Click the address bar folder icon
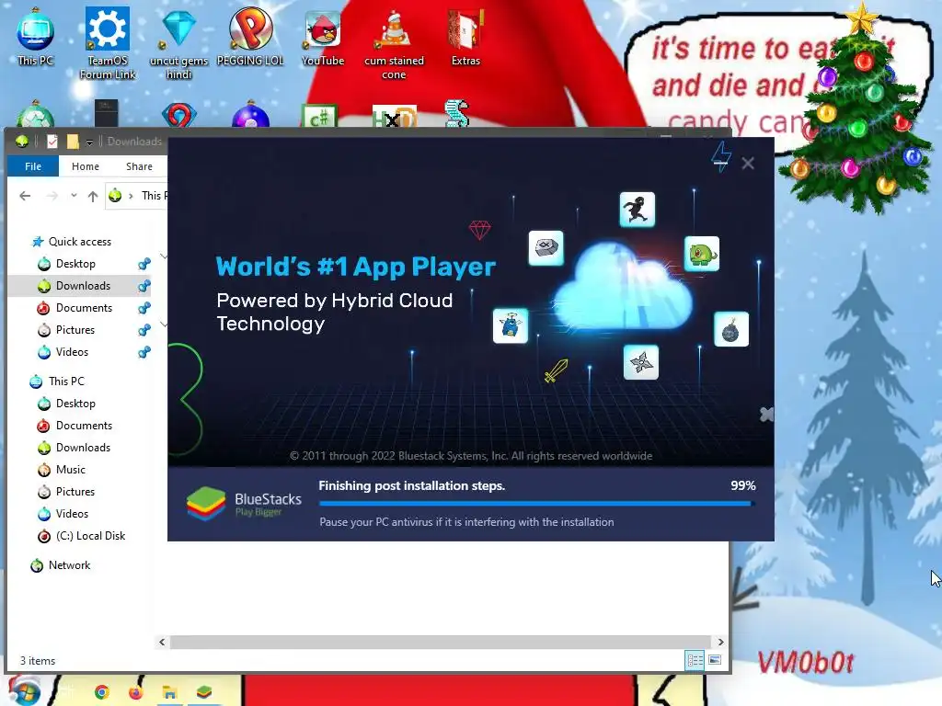The height and width of the screenshot is (706, 942). (x=115, y=196)
